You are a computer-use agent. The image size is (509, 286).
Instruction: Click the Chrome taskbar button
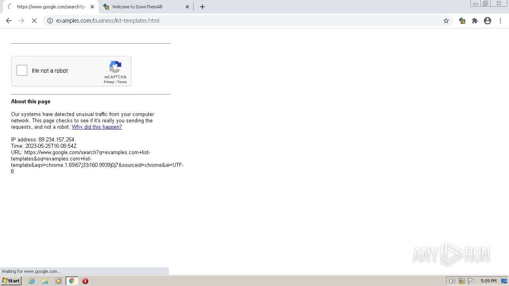pos(72,281)
